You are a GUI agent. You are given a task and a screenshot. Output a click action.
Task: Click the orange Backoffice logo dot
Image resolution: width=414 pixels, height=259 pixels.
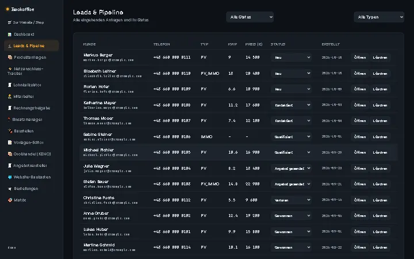tap(7, 9)
